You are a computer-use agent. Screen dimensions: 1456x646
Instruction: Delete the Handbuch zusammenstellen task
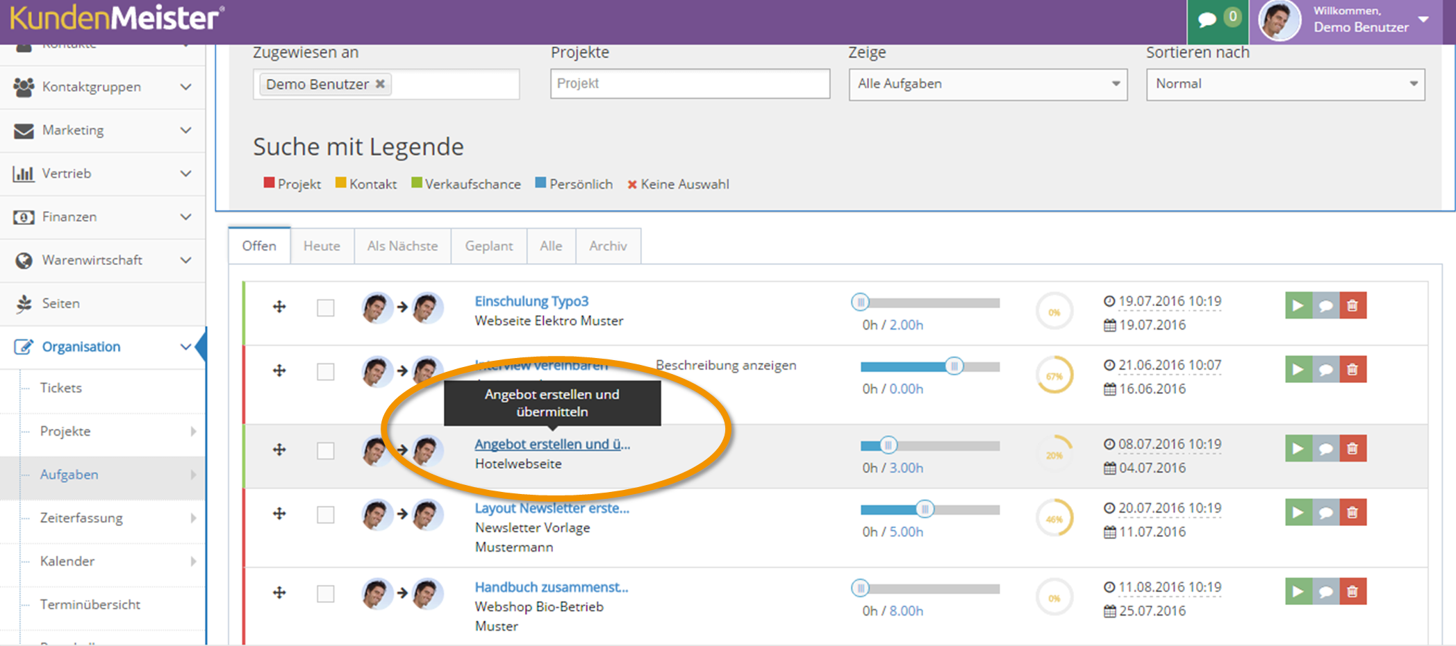1352,591
